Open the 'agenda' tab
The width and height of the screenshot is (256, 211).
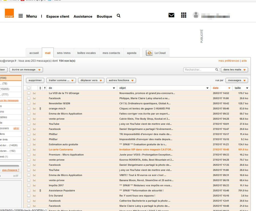click(x=131, y=53)
